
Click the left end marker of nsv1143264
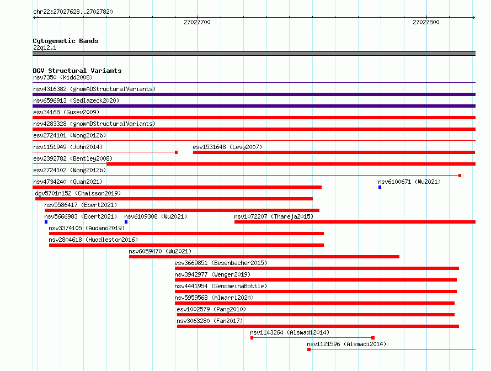point(252,338)
